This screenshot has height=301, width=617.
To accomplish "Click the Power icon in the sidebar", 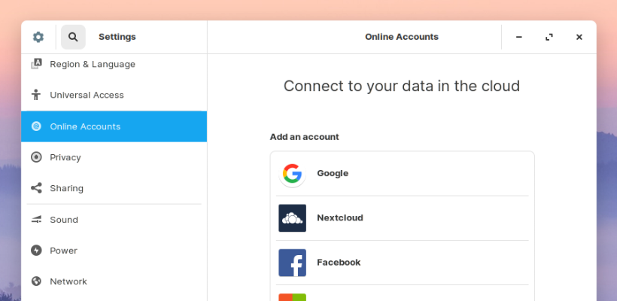I will (x=36, y=251).
